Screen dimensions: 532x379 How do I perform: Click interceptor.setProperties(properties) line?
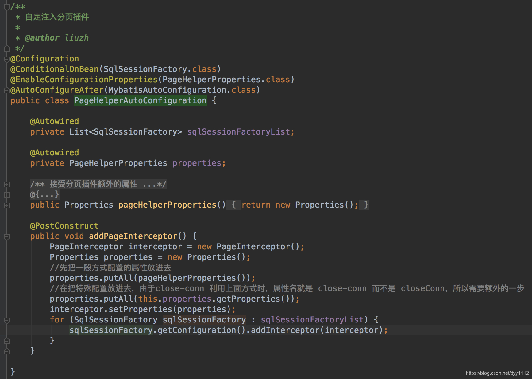coord(143,309)
